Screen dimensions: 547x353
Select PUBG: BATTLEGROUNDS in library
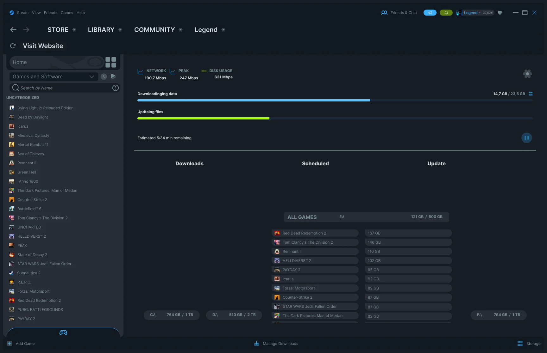coord(40,310)
